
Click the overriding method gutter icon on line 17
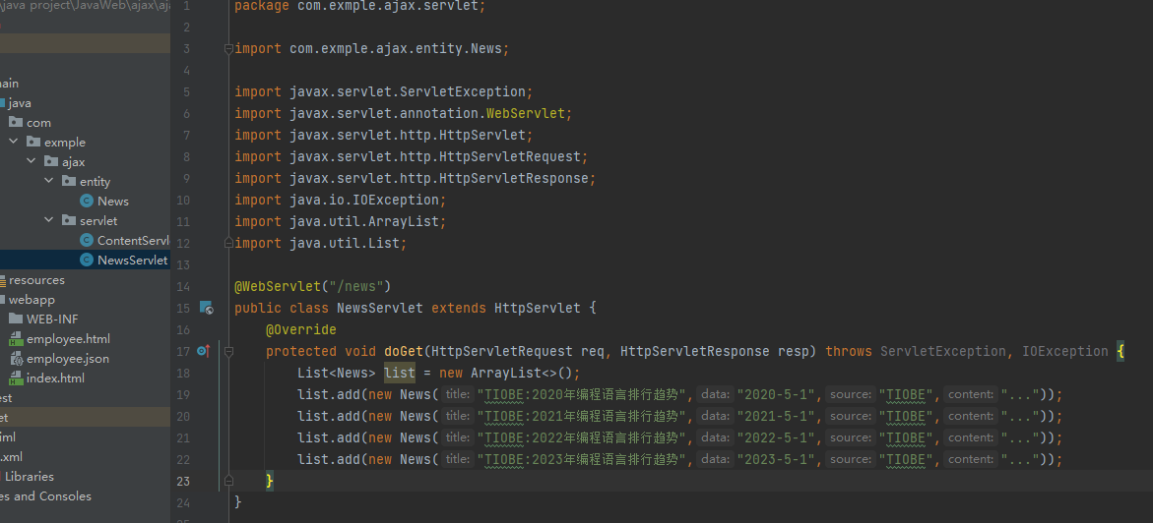click(x=202, y=351)
